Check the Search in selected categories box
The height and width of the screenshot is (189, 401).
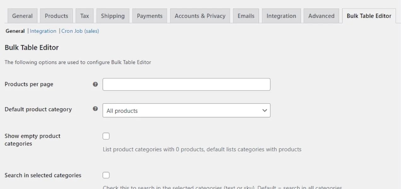click(106, 175)
